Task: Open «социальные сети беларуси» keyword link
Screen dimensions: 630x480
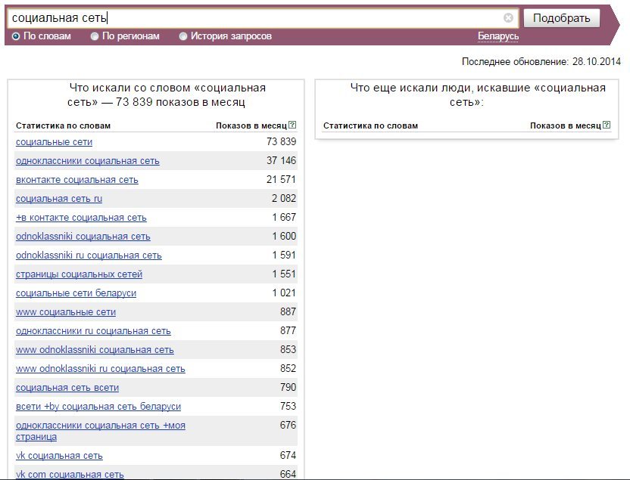Action: click(76, 293)
